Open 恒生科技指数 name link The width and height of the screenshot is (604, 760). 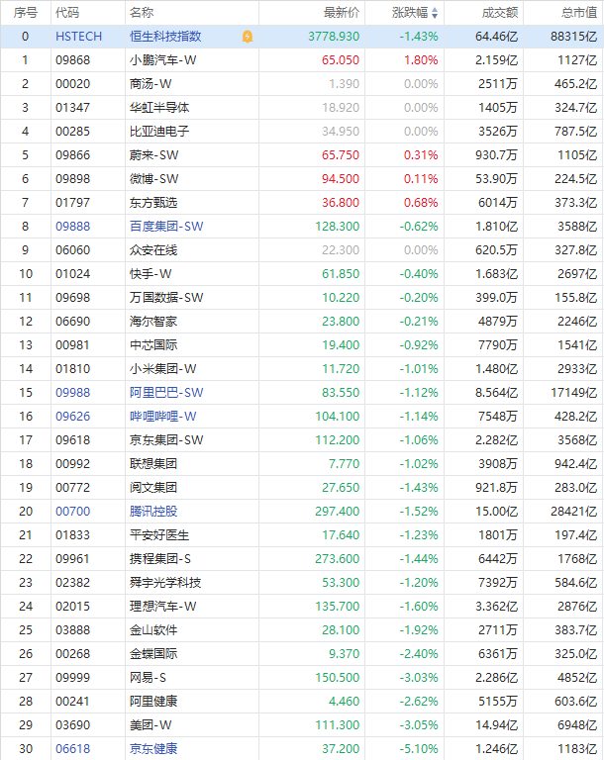pyautogui.click(x=165, y=37)
